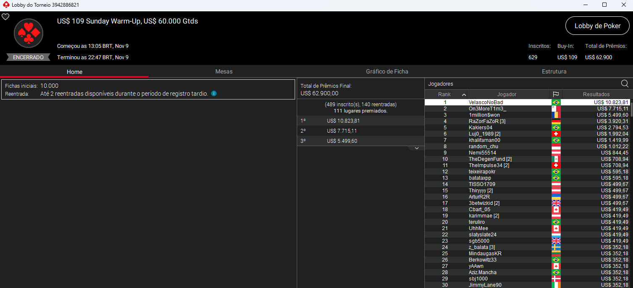Viewport: 633px width, 288px height.
Task: Toggle favorite status for this tournament
Action: [x=5, y=16]
